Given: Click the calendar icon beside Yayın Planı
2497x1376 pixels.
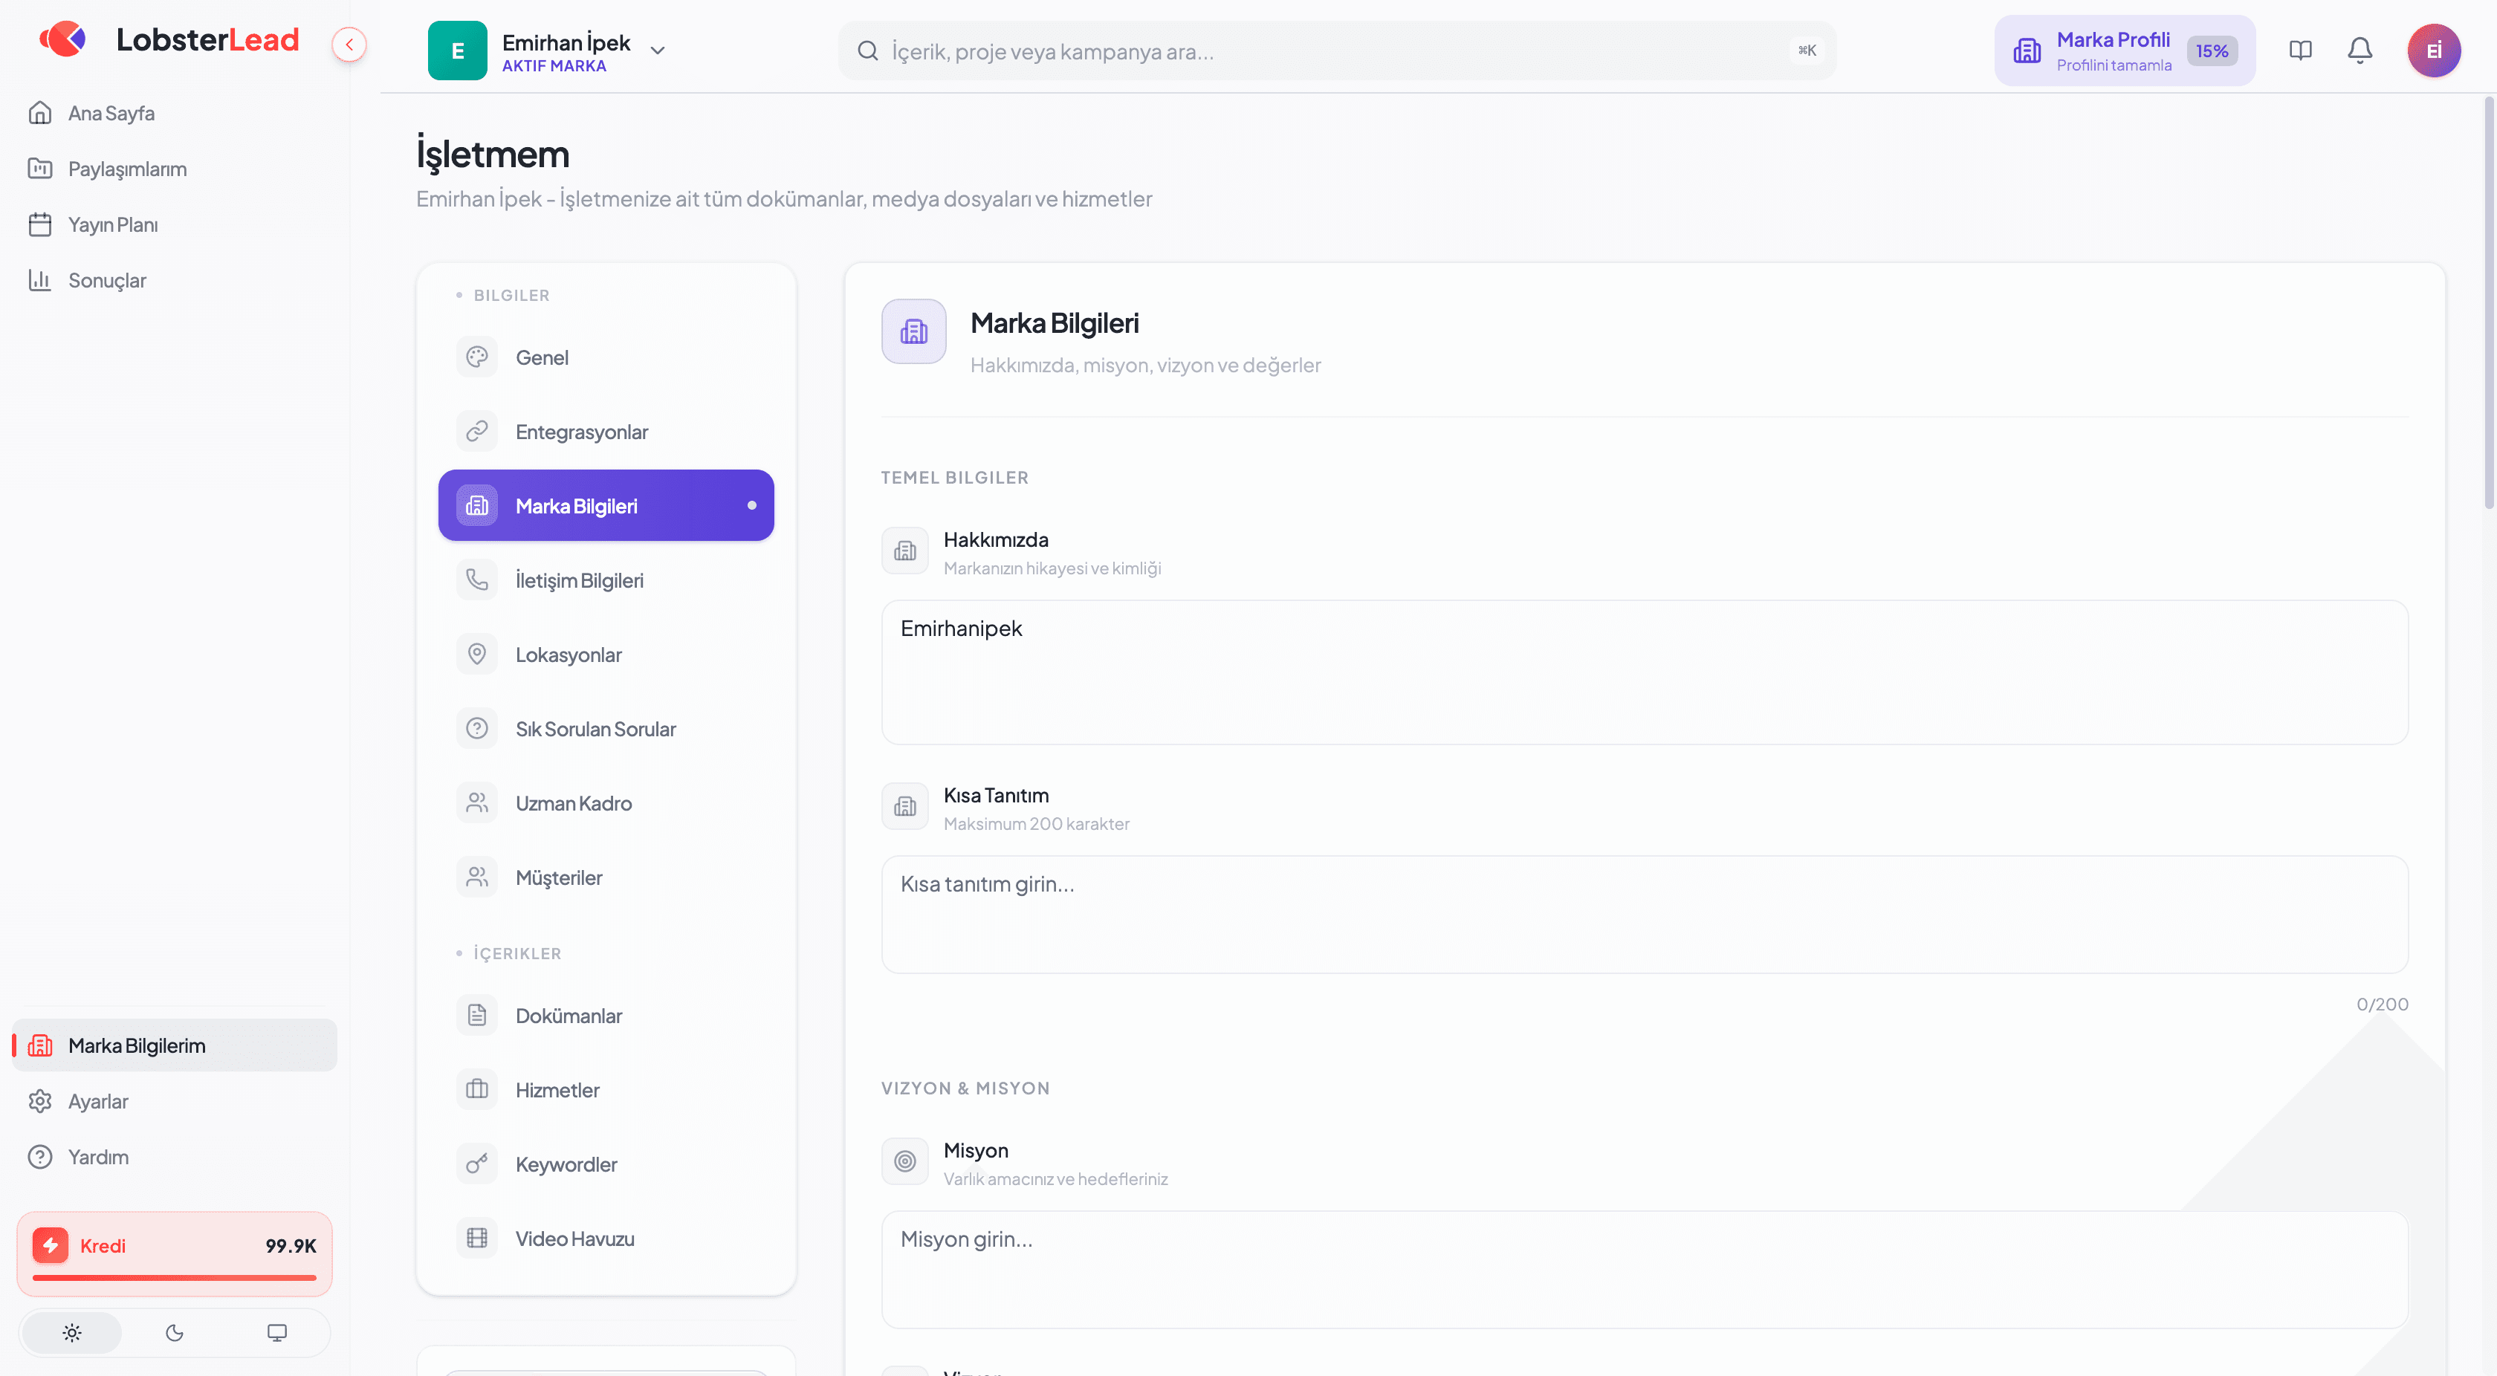Looking at the screenshot, I should point(39,225).
